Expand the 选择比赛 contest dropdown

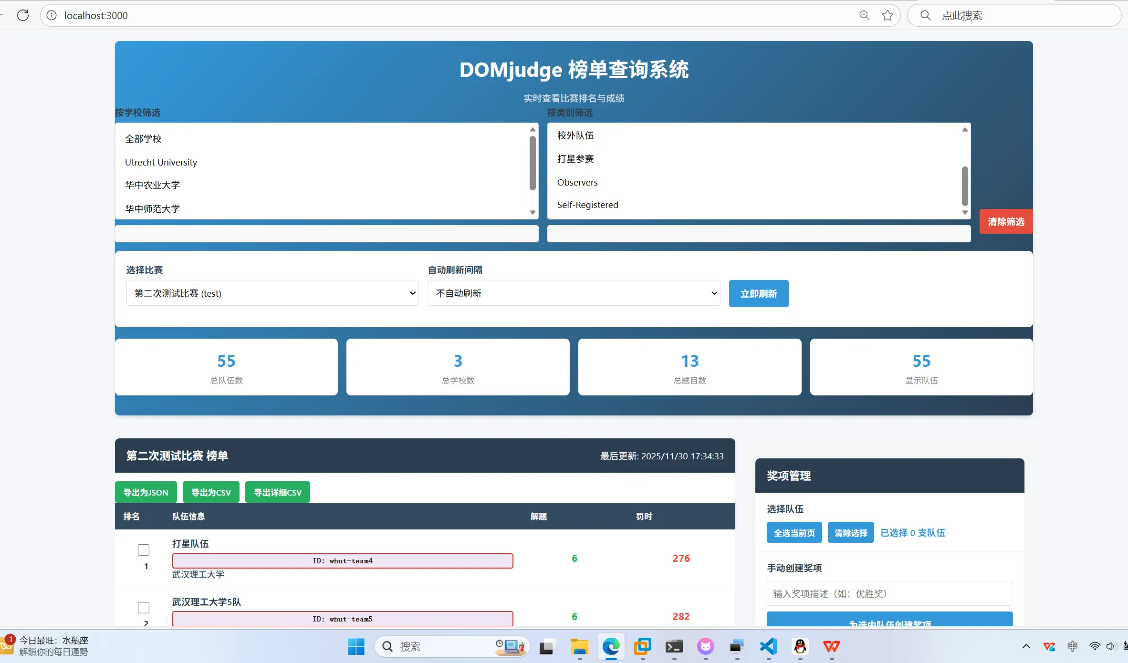pos(272,293)
